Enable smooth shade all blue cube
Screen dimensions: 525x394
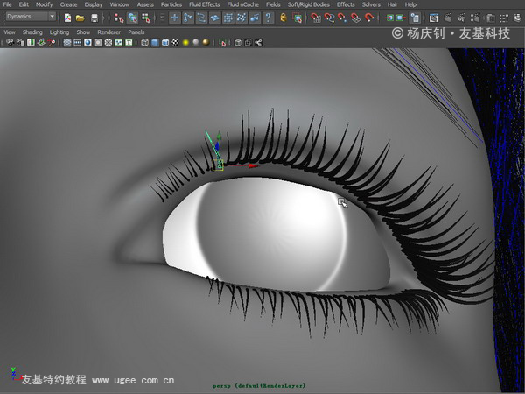tap(155, 42)
